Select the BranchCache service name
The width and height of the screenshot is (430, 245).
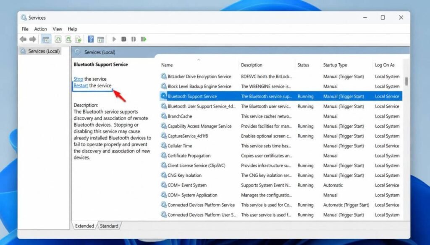(180, 116)
